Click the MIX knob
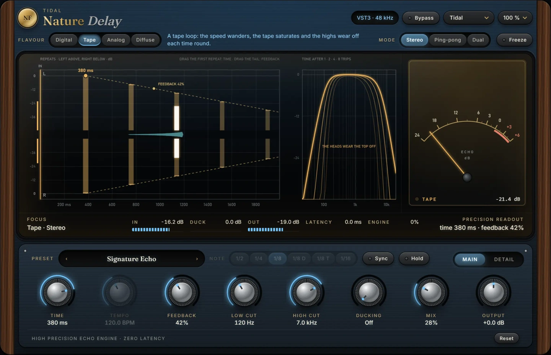Viewport: 551px width, 355px height. (x=431, y=293)
